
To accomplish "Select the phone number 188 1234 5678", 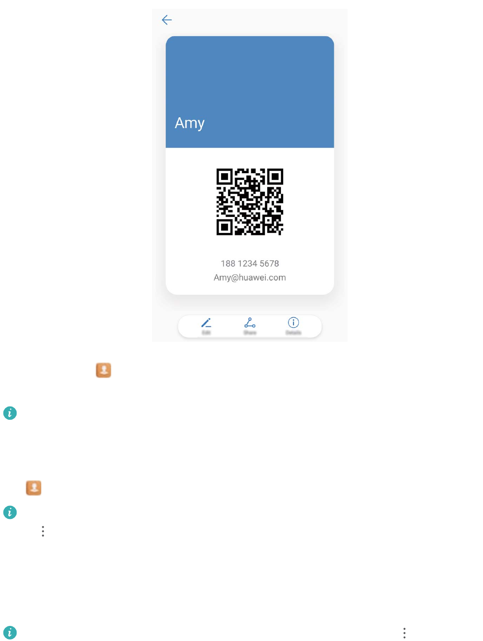I will click(x=250, y=264).
